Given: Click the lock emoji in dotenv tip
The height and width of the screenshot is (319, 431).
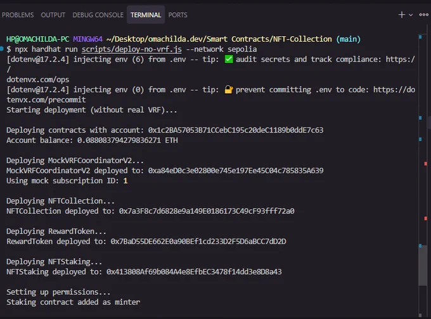Looking at the screenshot, I should [x=229, y=89].
